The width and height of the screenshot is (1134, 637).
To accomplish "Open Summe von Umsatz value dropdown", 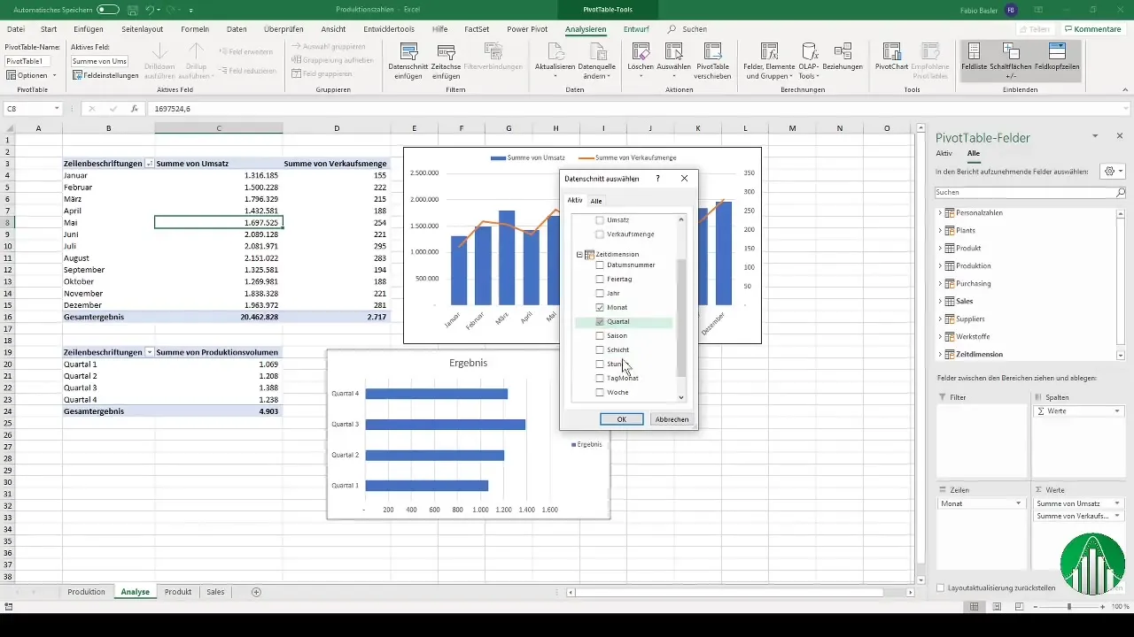I will (1117, 503).
